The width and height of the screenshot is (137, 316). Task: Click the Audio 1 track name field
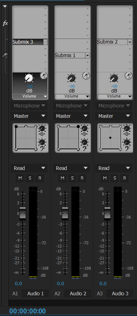pos(35,294)
